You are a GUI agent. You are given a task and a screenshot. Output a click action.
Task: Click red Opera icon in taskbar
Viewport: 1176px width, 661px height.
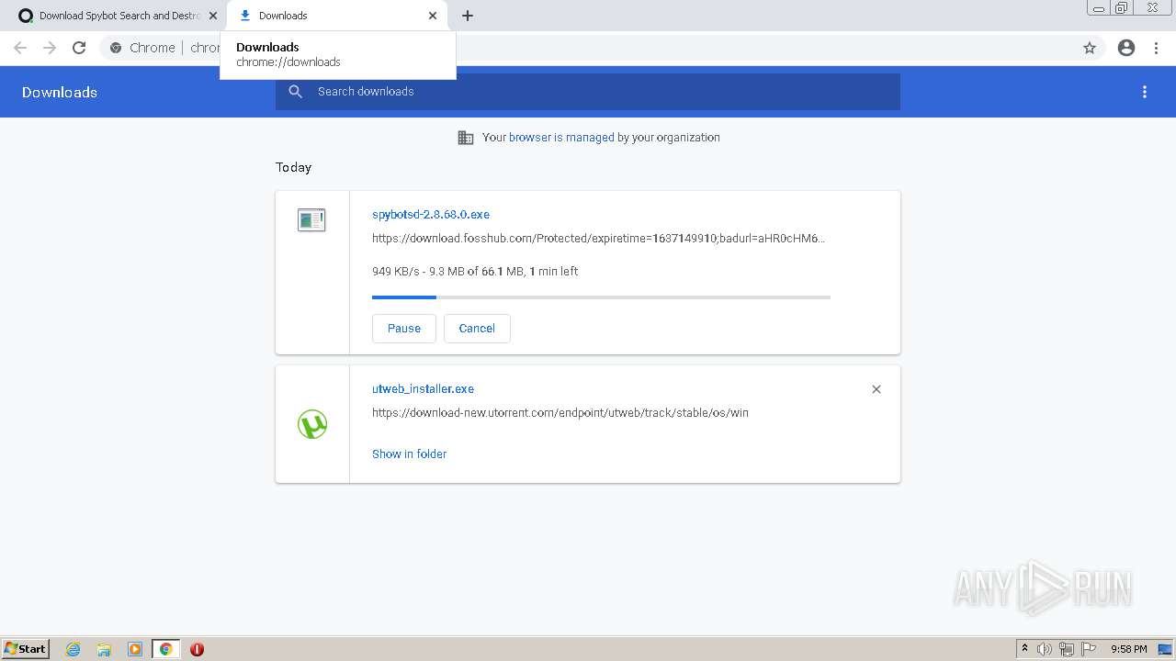pos(197,649)
